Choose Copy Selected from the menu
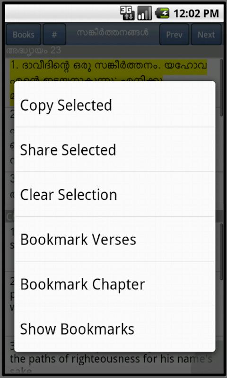The height and width of the screenshot is (378, 227). click(115, 105)
